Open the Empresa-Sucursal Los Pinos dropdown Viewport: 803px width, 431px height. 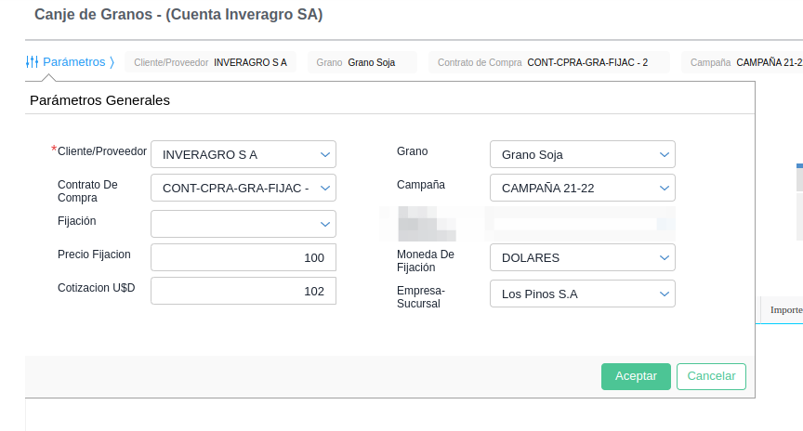[582, 294]
